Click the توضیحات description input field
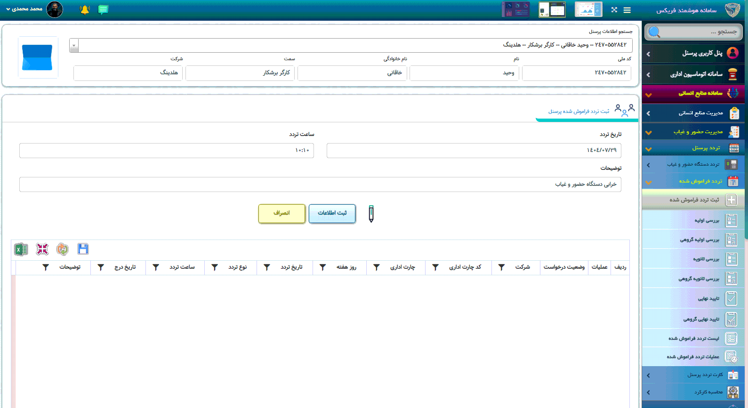 point(320,184)
